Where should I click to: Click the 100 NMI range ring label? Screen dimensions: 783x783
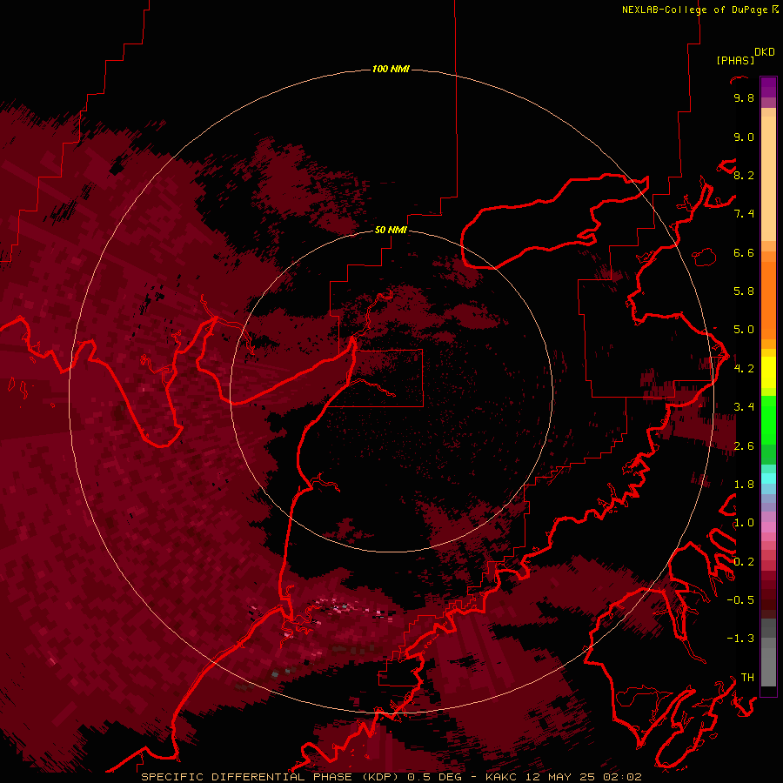pos(391,69)
